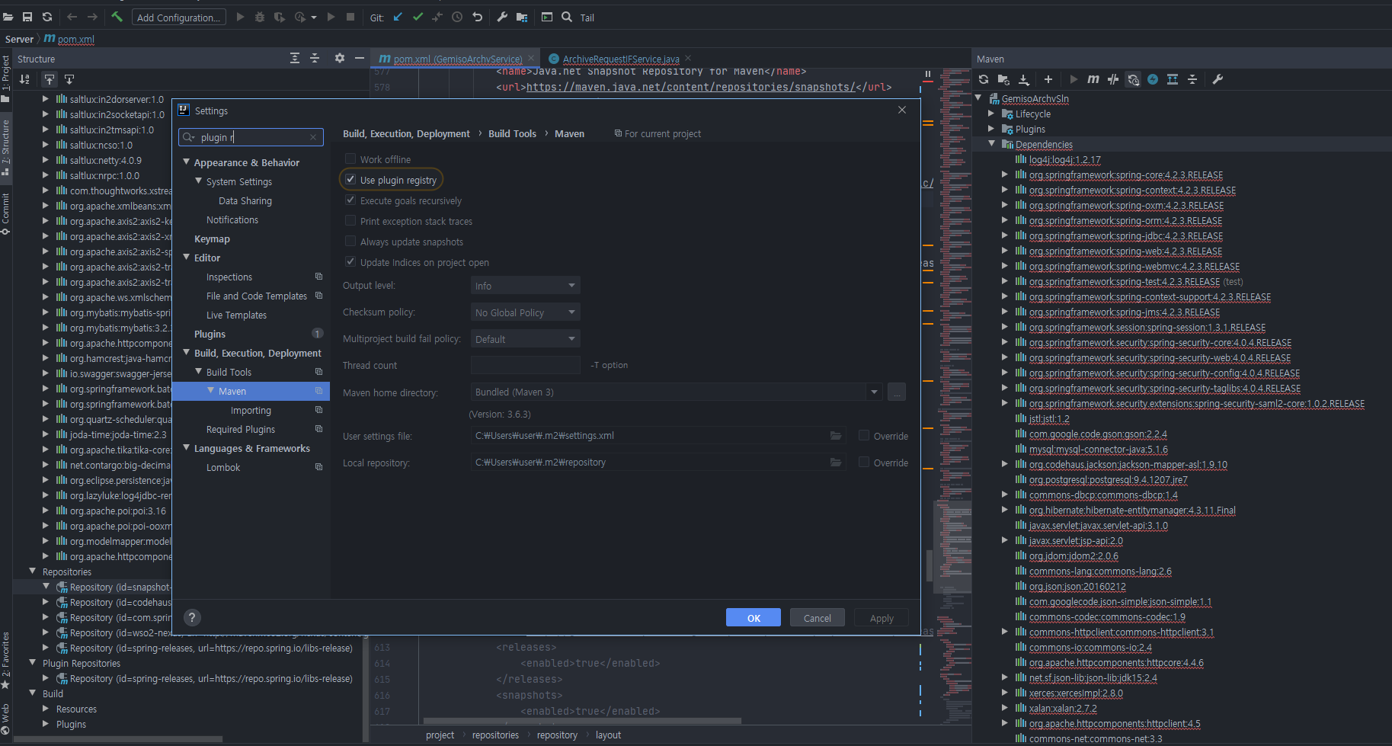This screenshot has width=1392, height=746.
Task: Click the terminal-style icon left of the magnifier
Action: 547,17
